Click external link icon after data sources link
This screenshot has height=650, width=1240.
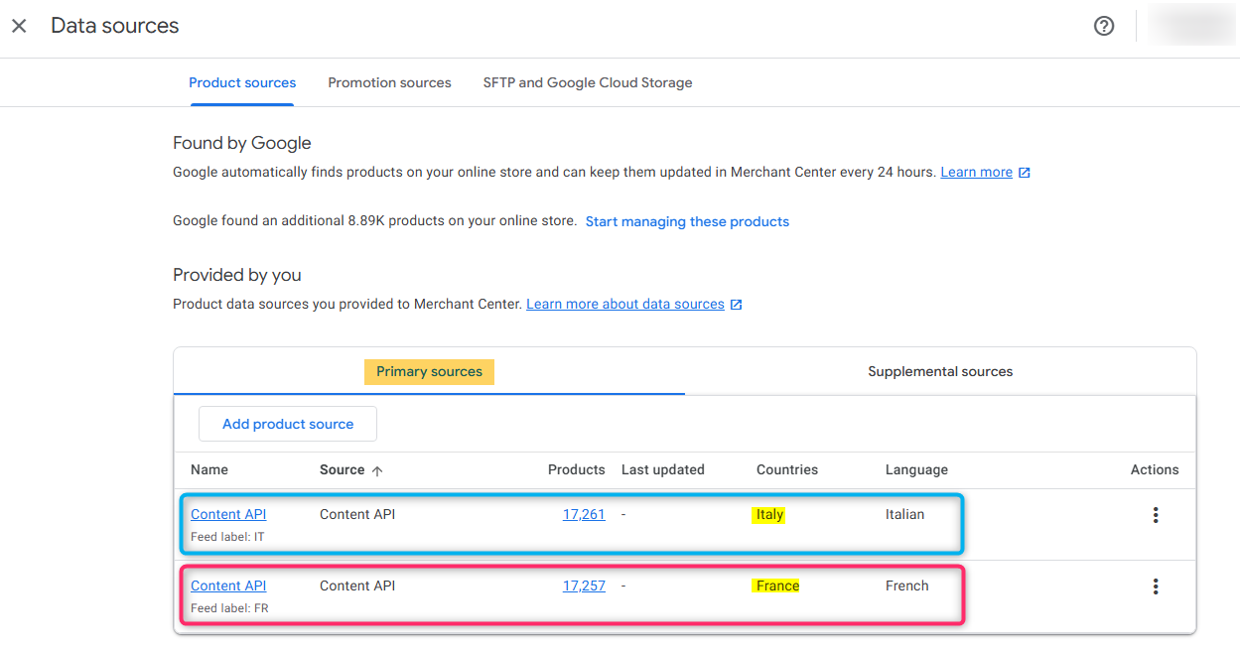click(736, 305)
